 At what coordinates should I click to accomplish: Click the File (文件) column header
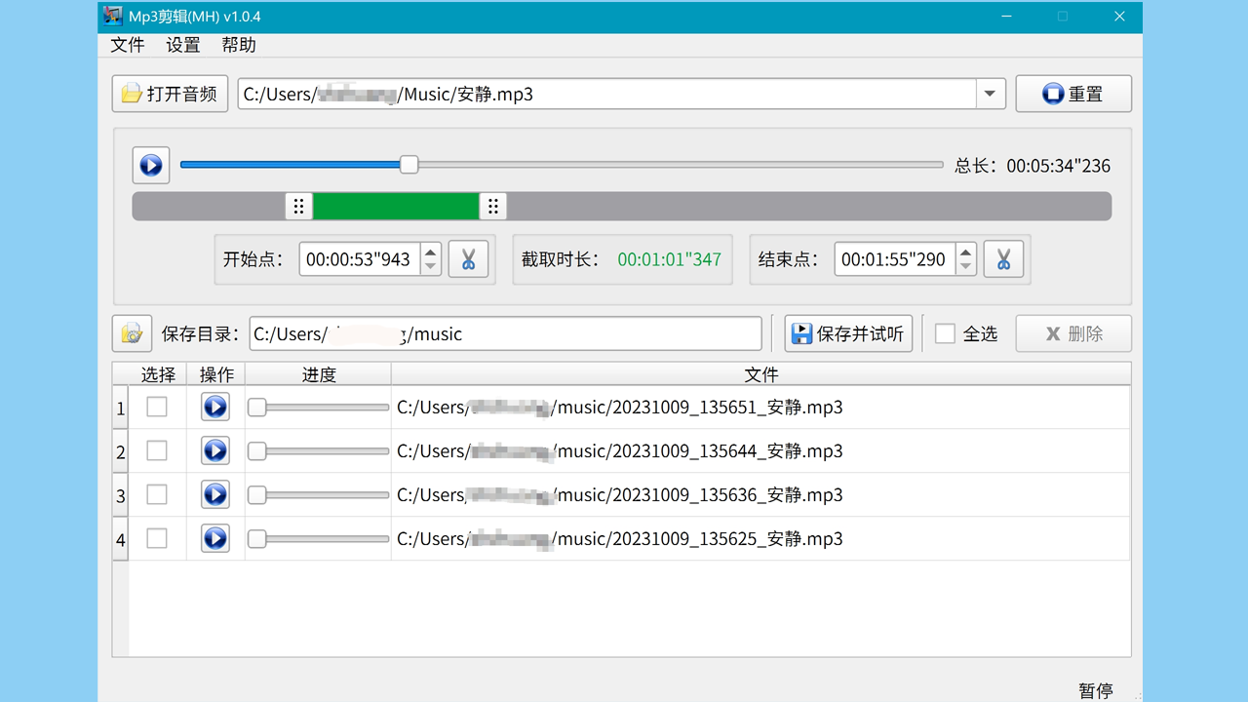[761, 374]
